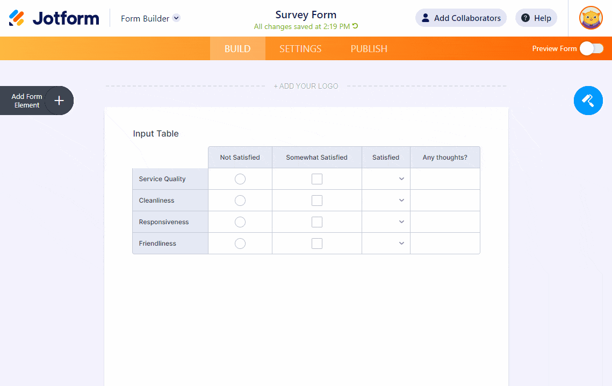Switch to the PUBLISH tab

coord(369,49)
